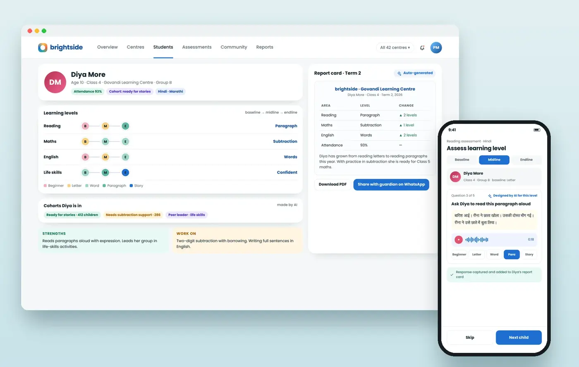Click the audio waveform in phone recording
This screenshot has height=367, width=579.
[x=477, y=240]
